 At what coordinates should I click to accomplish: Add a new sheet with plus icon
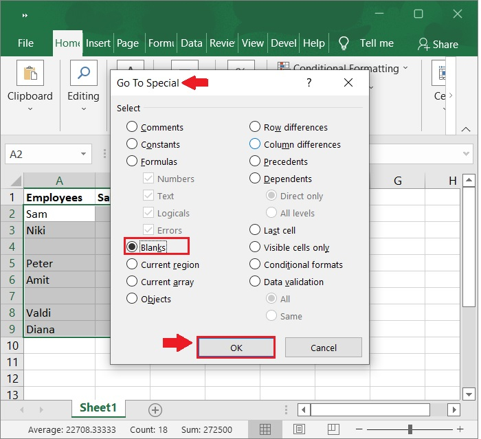coord(155,410)
